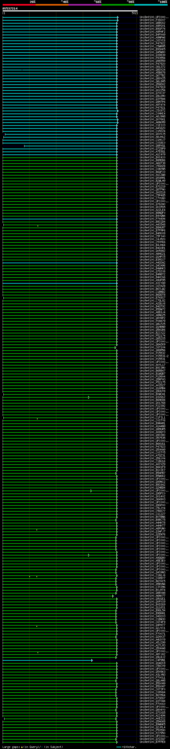Select the UniRef100_Q7Z8P9 label
The width and height of the screenshot is (170, 749).
pos(152,149)
